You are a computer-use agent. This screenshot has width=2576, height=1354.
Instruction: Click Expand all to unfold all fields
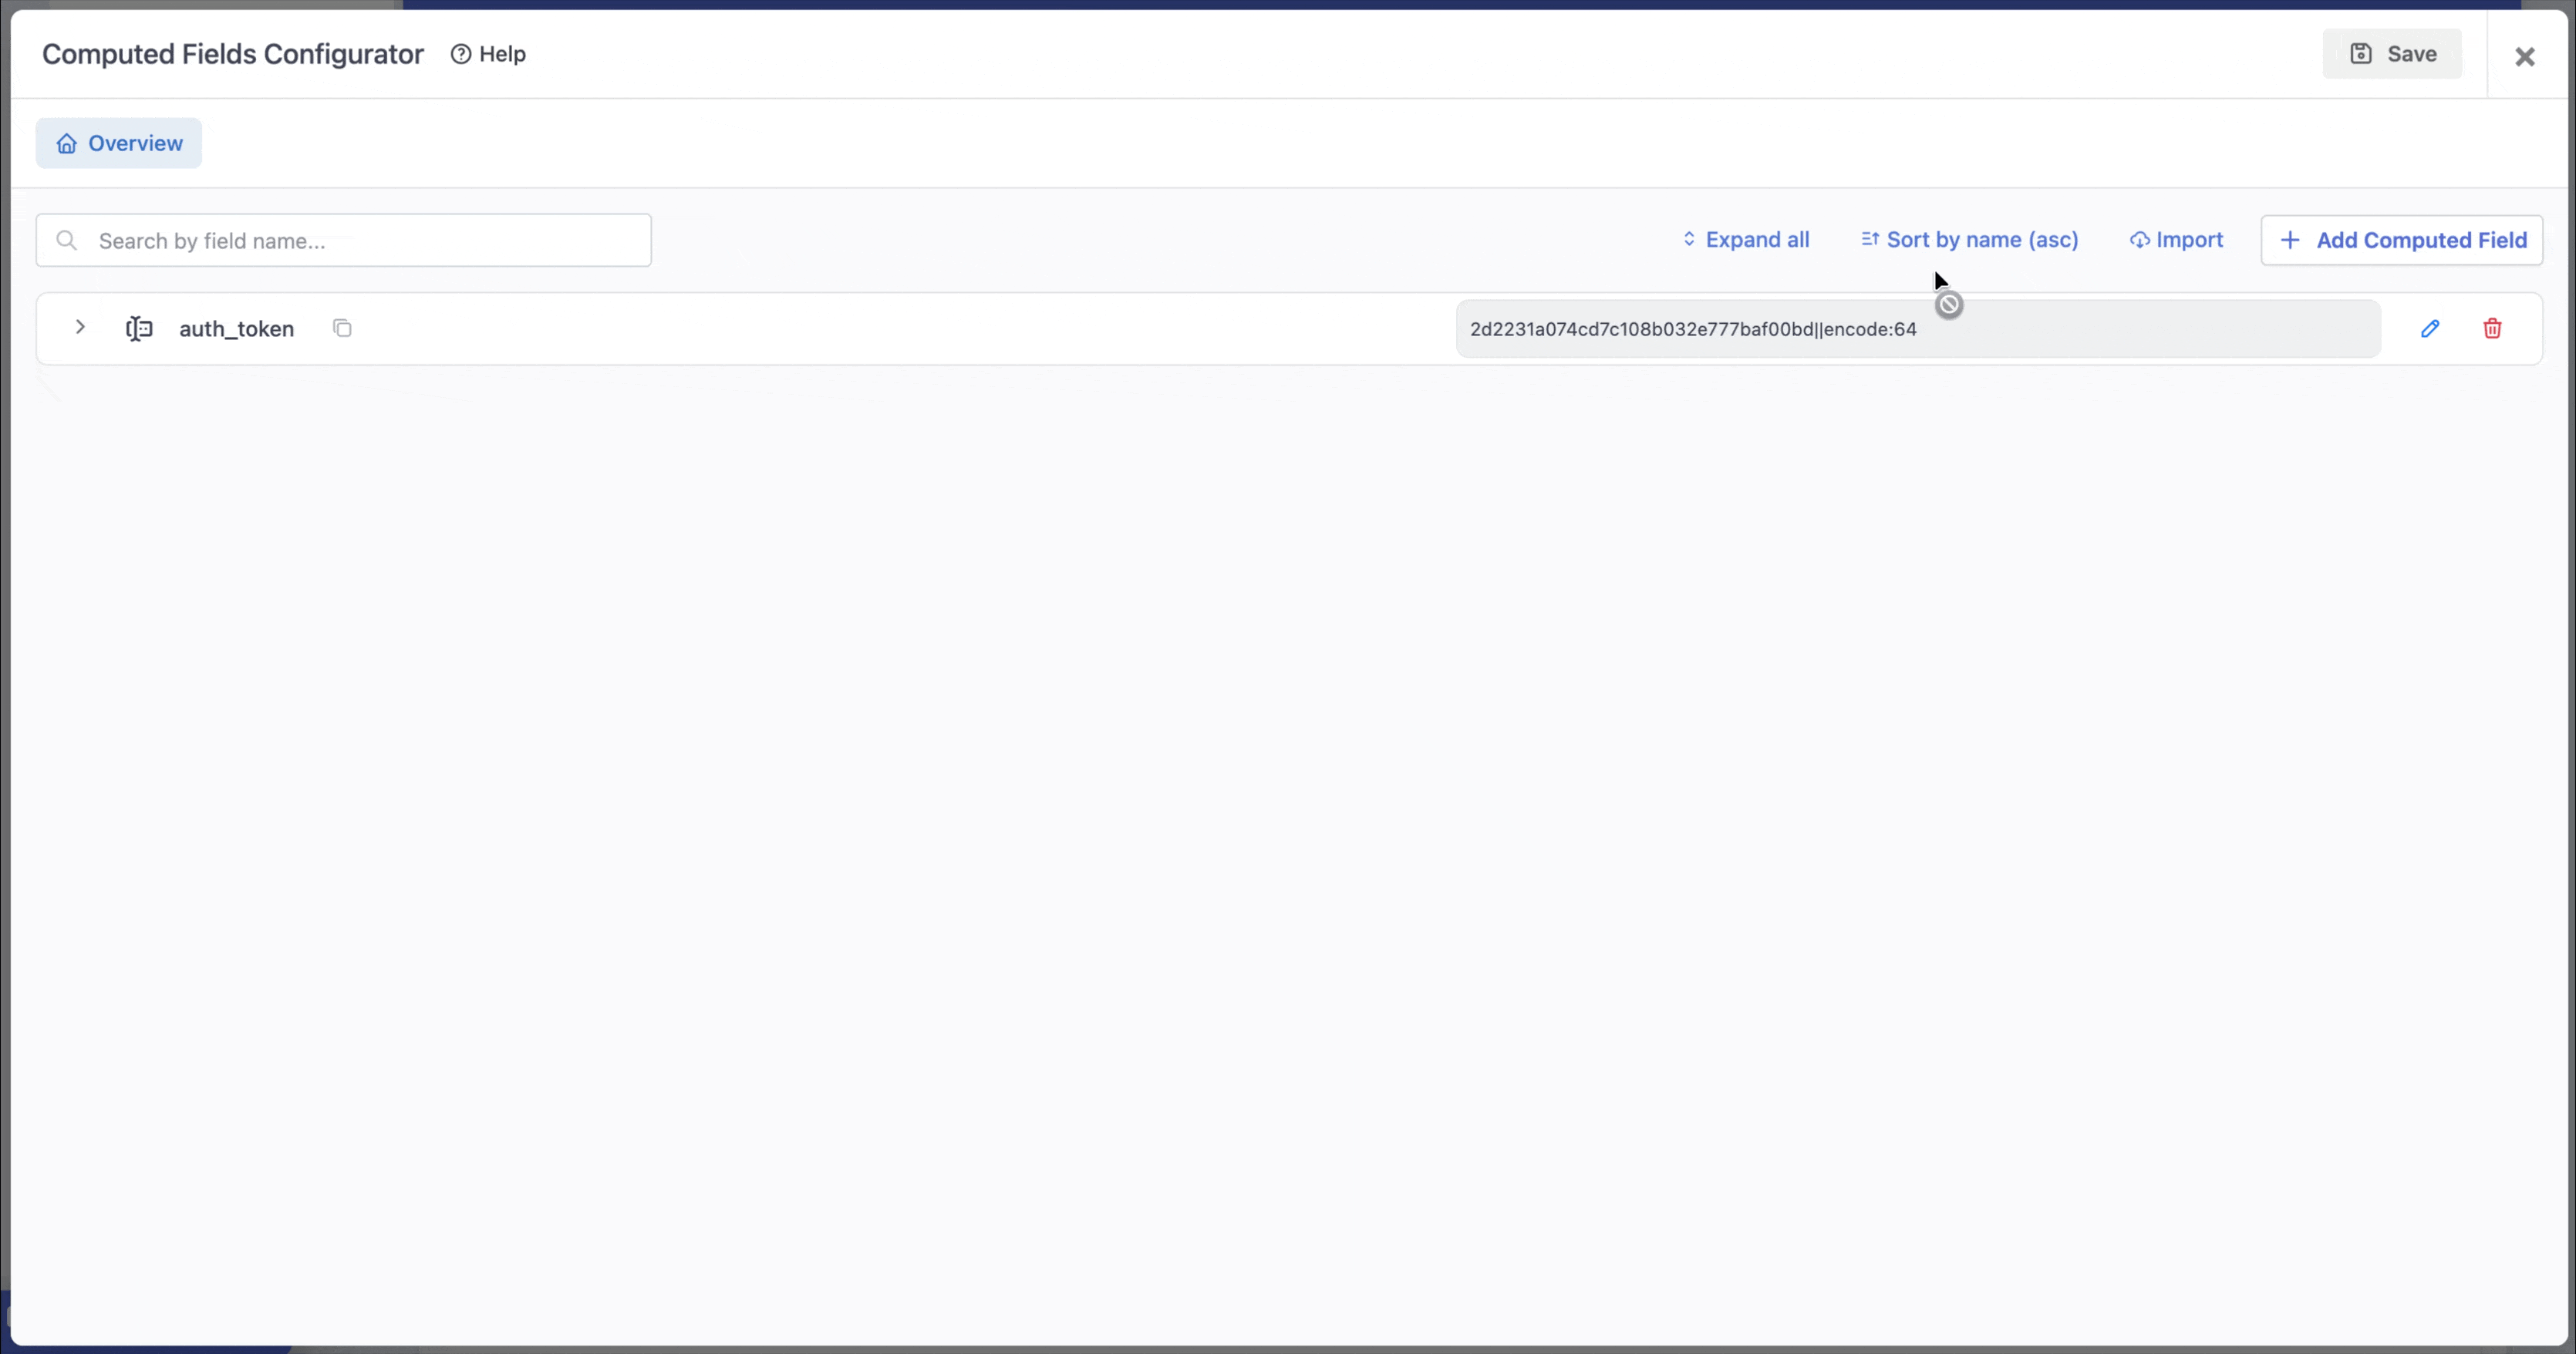tap(1756, 240)
